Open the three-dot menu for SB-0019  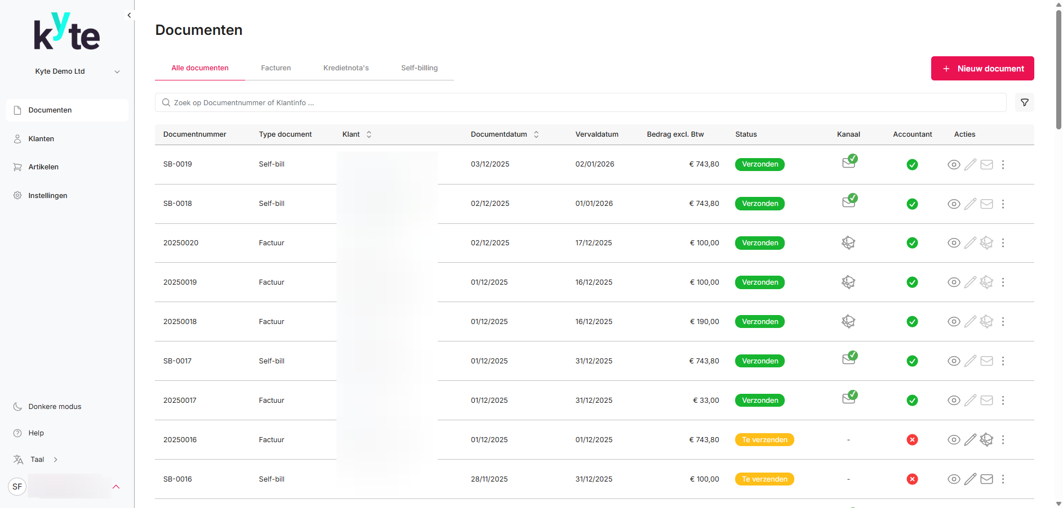(x=1003, y=165)
